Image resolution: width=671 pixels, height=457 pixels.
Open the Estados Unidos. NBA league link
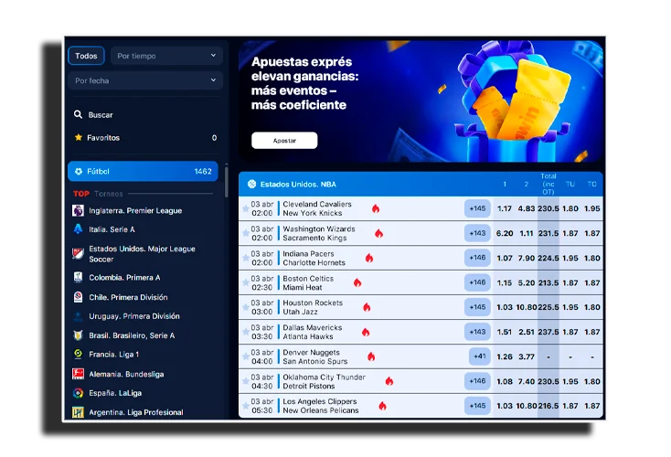pyautogui.click(x=298, y=184)
